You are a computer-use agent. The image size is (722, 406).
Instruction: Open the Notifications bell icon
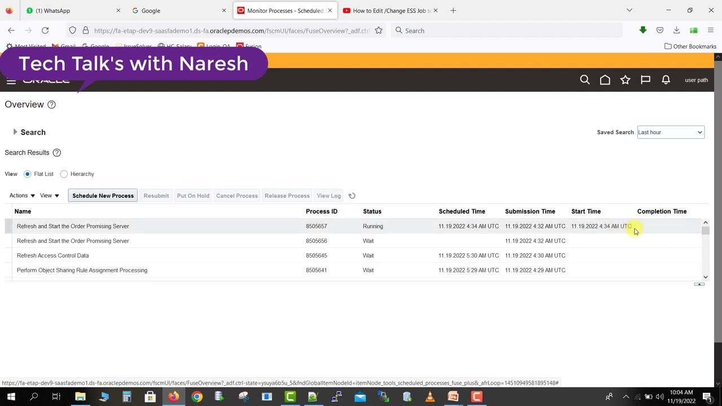(666, 80)
